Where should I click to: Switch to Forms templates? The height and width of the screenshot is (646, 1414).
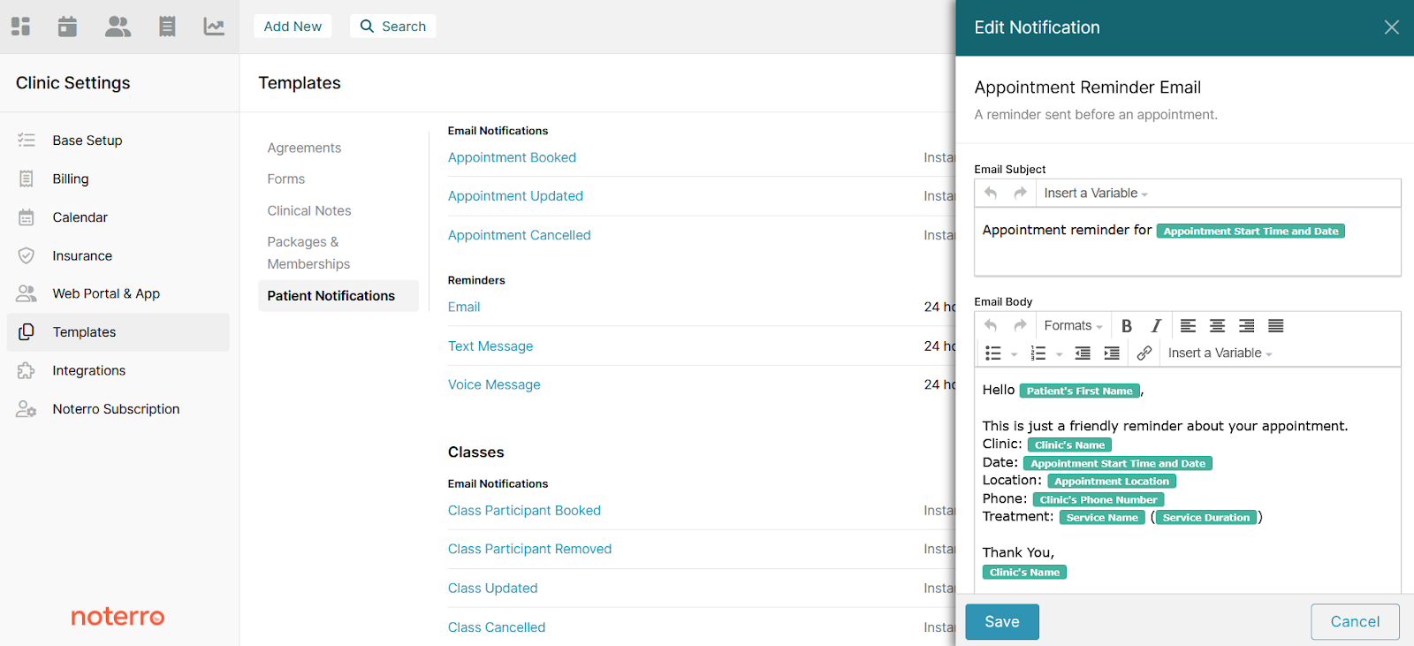click(x=286, y=179)
